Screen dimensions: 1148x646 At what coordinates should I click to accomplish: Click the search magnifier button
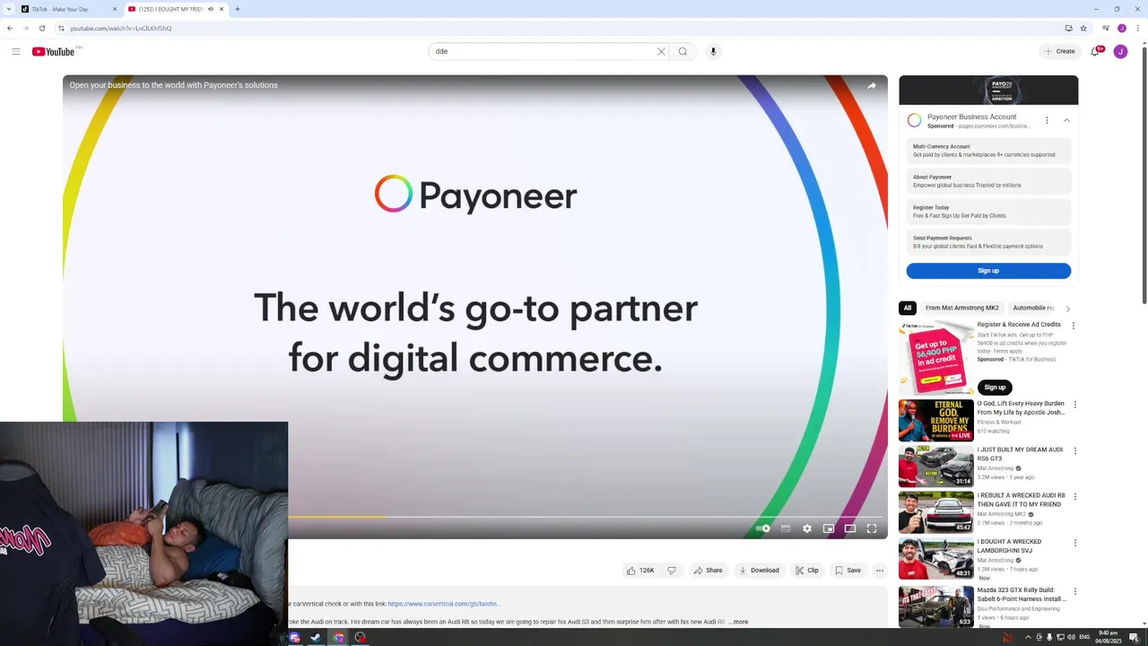(x=683, y=51)
